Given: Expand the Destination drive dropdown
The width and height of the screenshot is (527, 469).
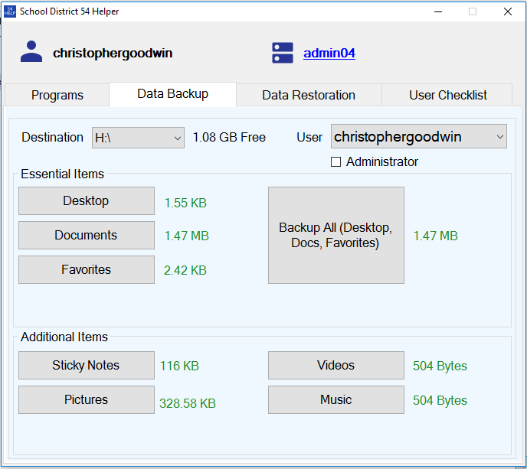Looking at the screenshot, I should tap(138, 138).
